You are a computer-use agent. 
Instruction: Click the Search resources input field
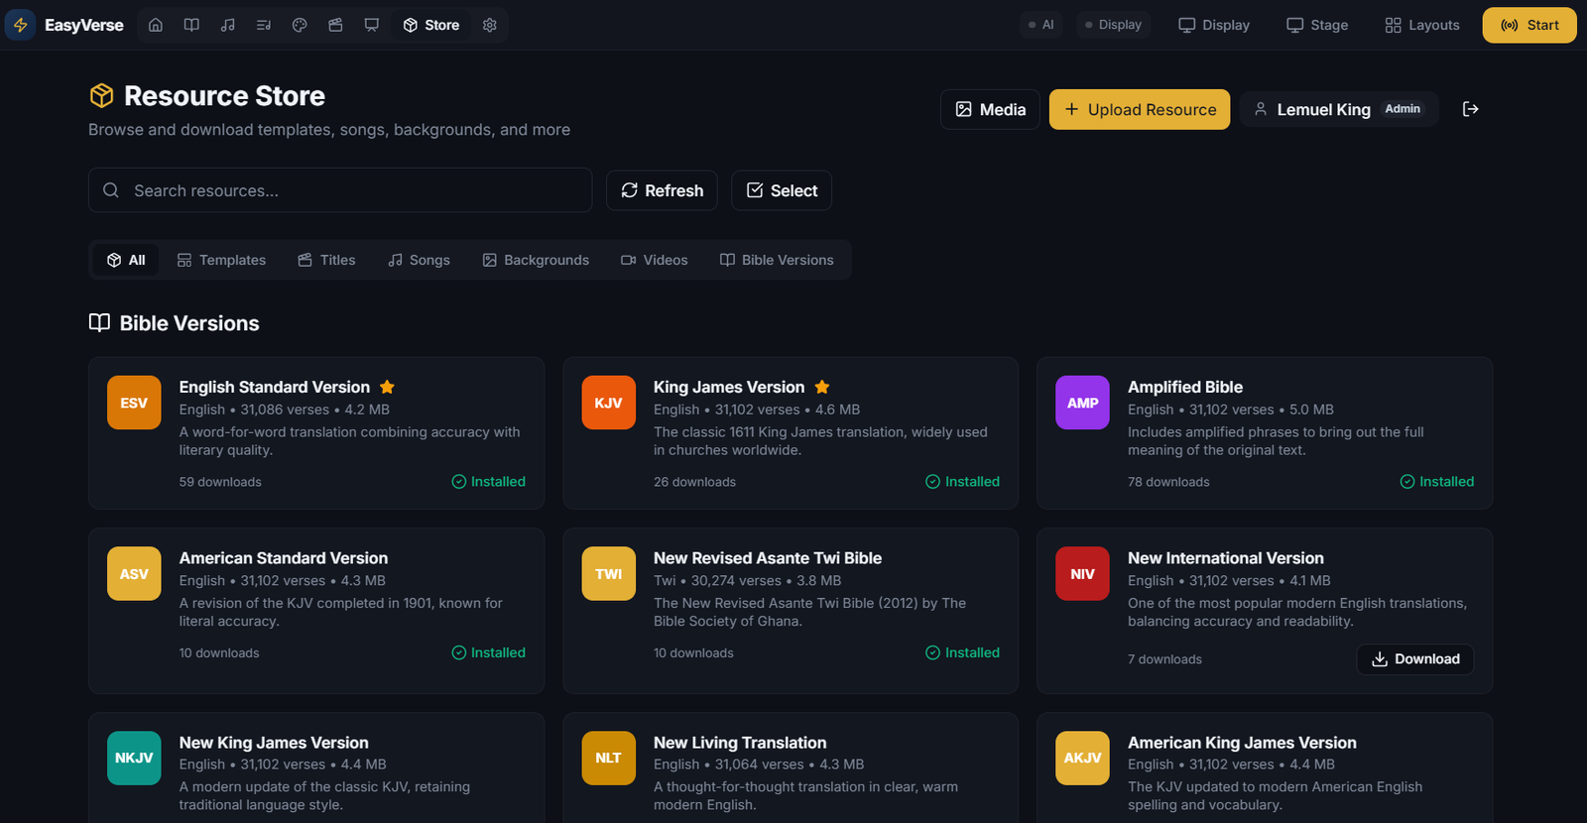[x=340, y=190]
